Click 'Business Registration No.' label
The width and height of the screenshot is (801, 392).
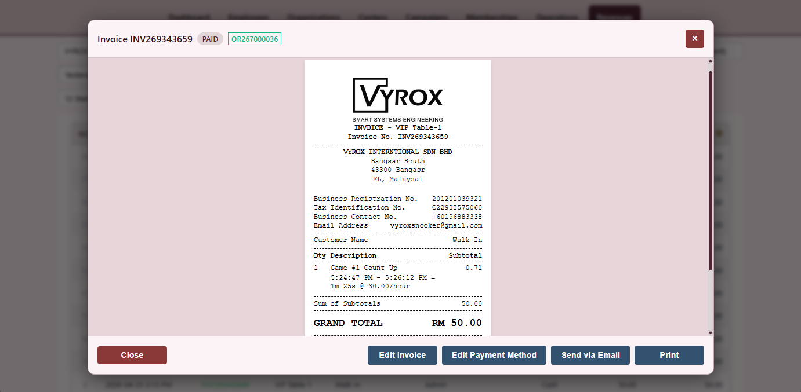(x=365, y=199)
